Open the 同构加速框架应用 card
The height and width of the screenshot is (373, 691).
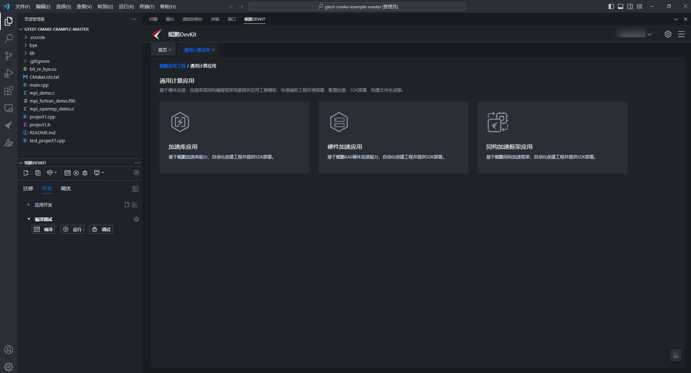552,138
